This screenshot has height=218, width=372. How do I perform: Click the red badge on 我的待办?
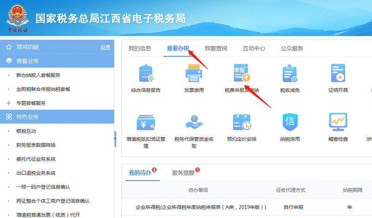154,170
